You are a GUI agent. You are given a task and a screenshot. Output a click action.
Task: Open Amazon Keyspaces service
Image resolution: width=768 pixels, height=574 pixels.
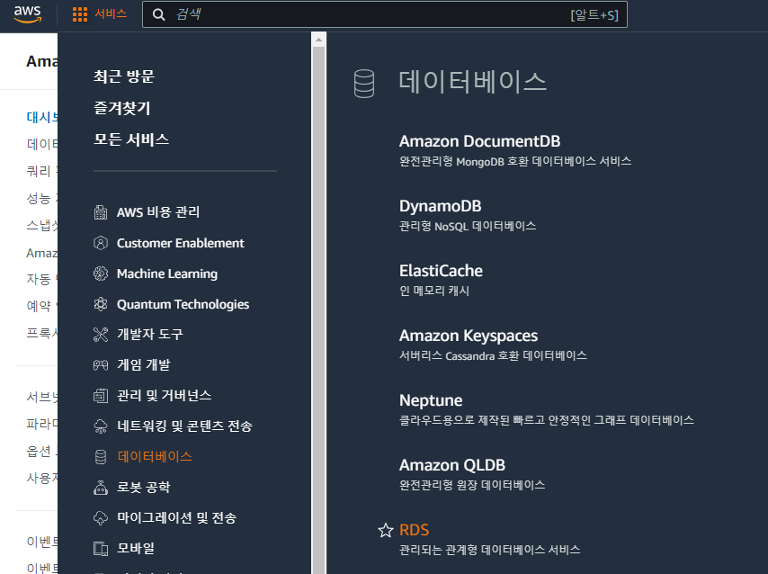[469, 336]
